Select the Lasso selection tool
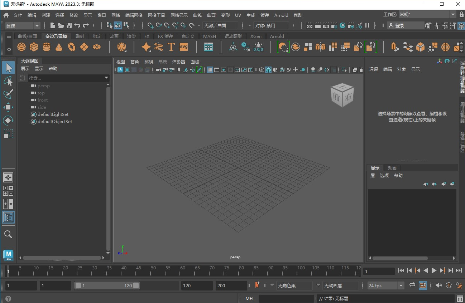The image size is (465, 303). pos(8,81)
